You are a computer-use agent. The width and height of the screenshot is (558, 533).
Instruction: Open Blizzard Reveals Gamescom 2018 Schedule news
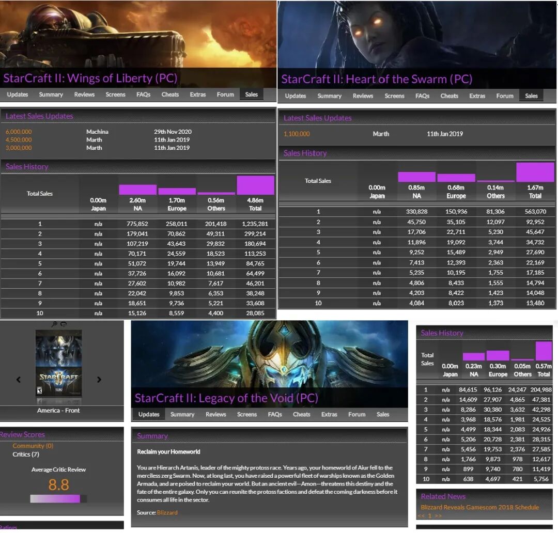coord(479,507)
